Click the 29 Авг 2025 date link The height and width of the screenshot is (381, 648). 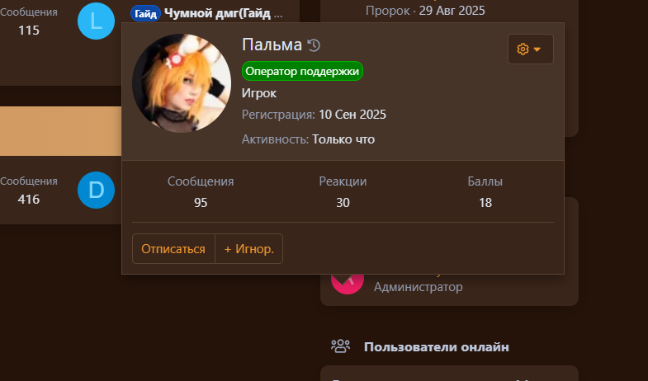click(x=452, y=11)
